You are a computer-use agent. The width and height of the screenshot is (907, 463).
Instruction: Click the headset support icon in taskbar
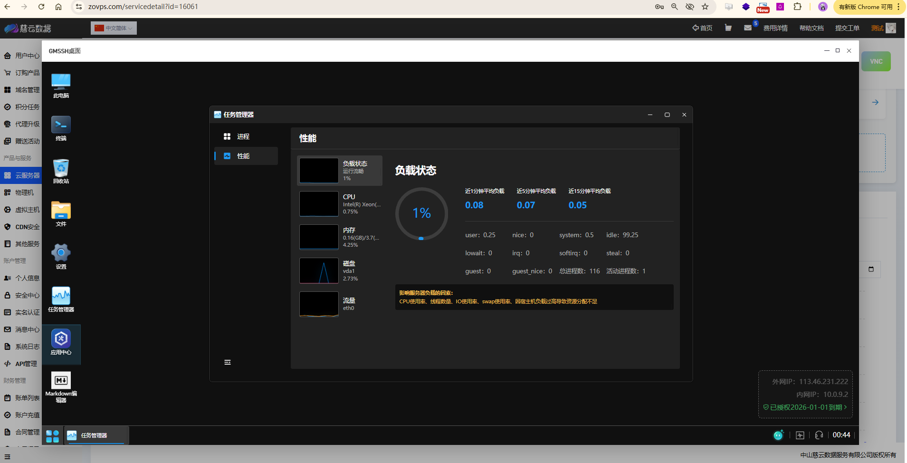819,435
